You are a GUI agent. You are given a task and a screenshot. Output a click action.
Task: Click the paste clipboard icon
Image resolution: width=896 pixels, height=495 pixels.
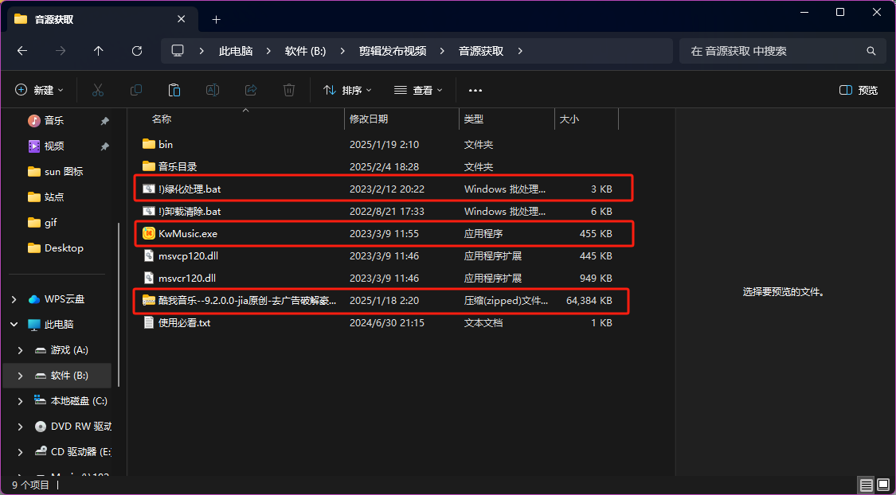pyautogui.click(x=174, y=90)
